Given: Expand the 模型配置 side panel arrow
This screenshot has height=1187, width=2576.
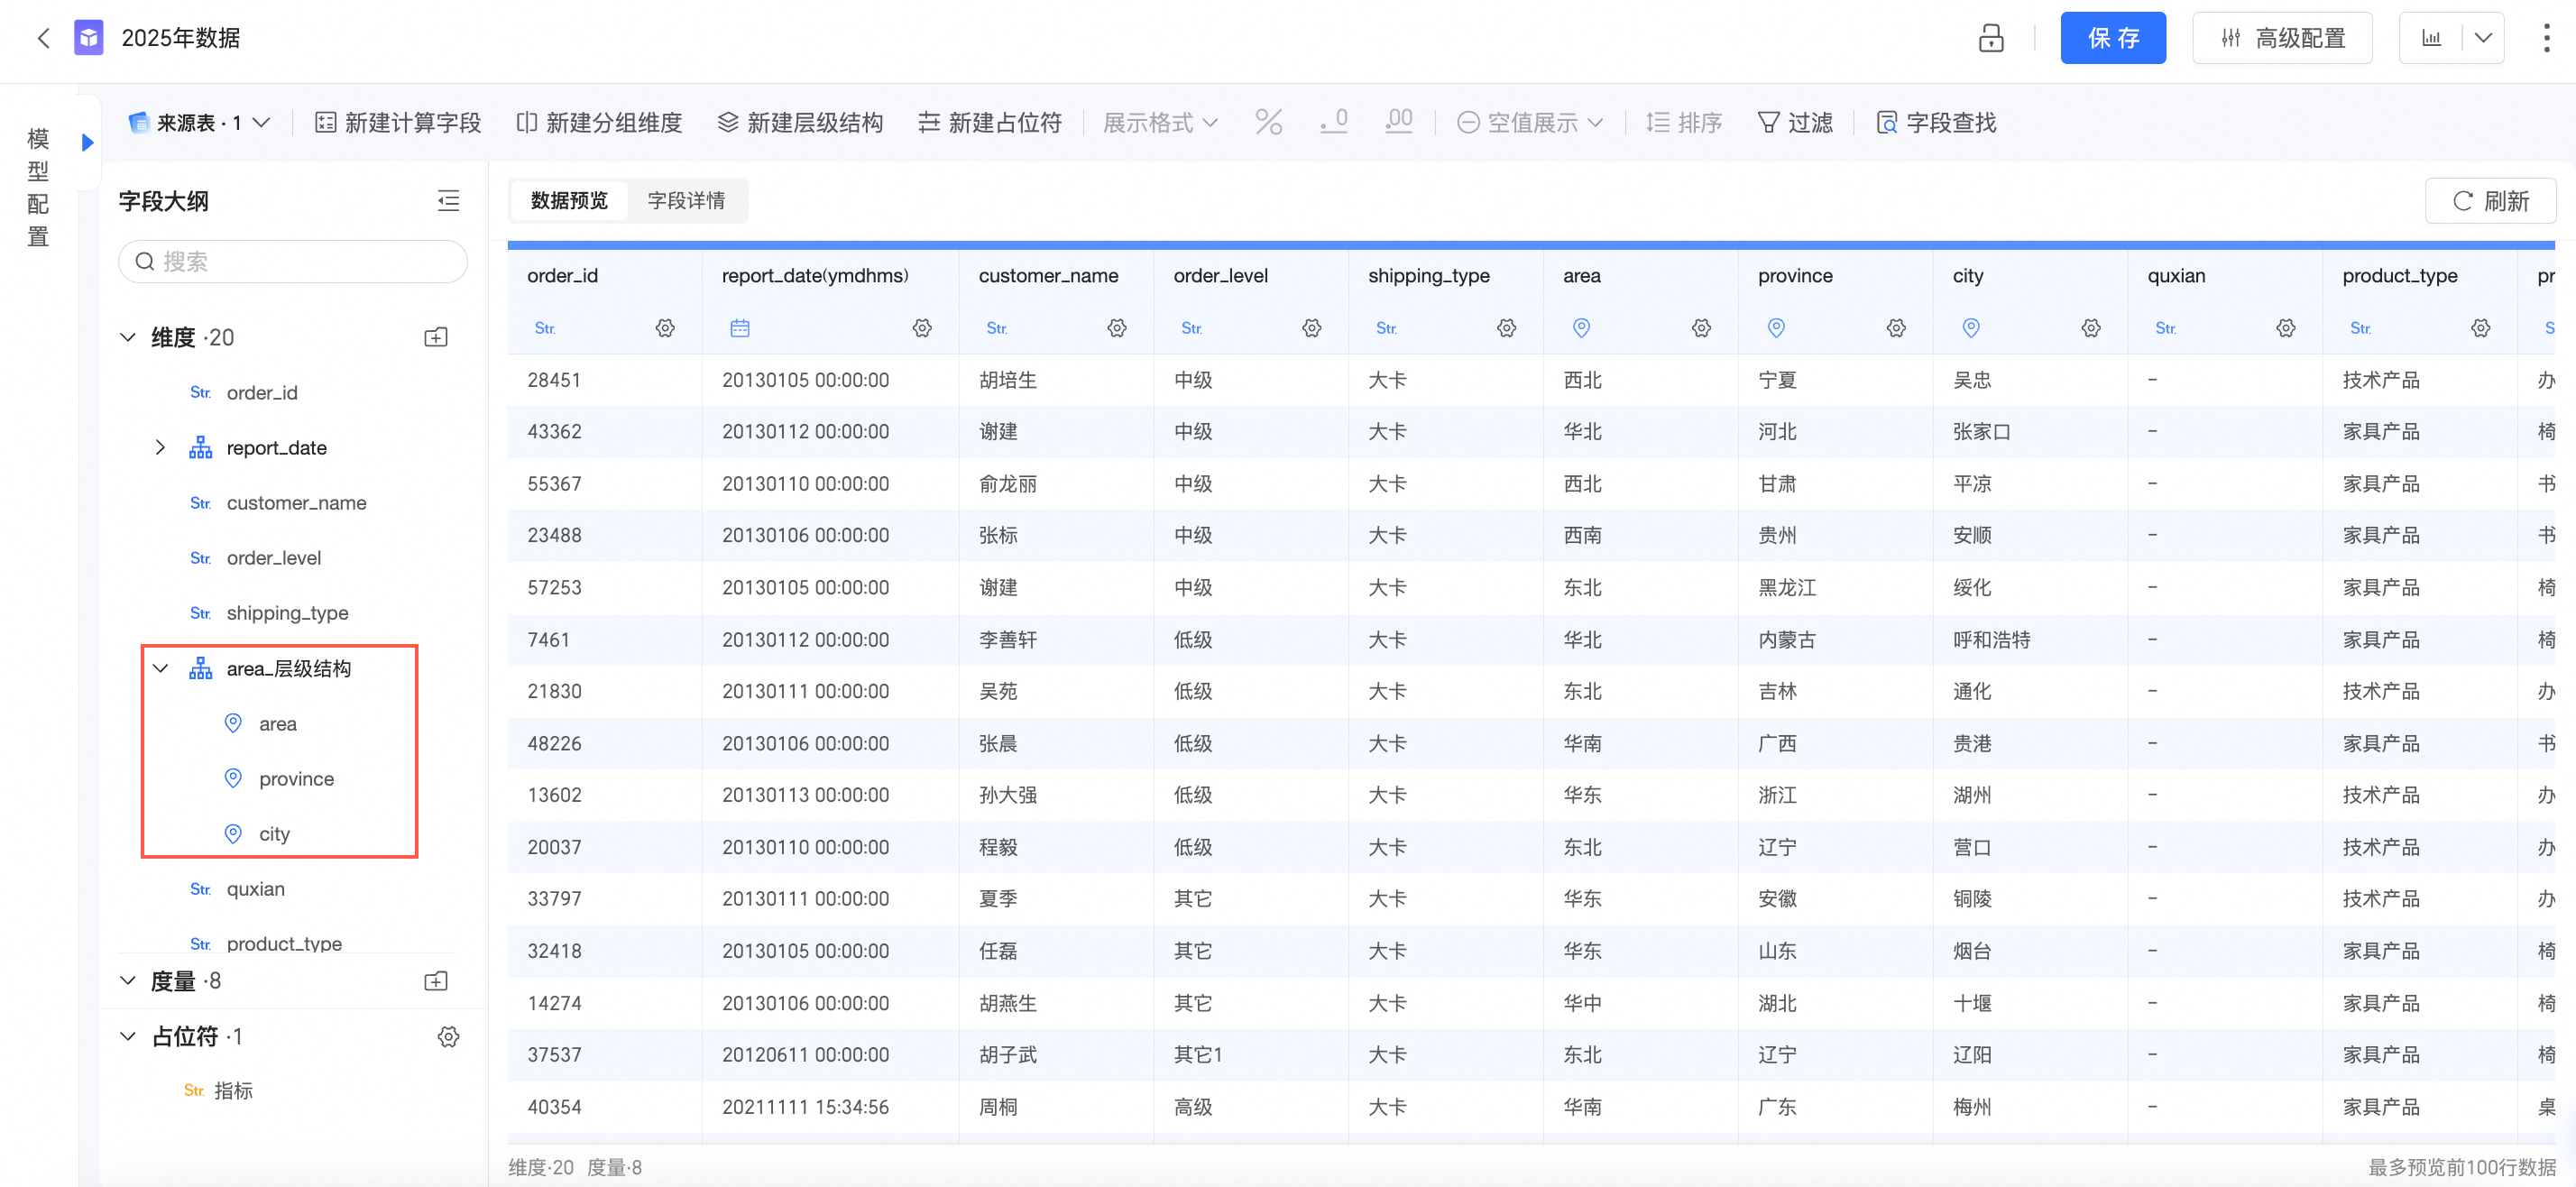Looking at the screenshot, I should [88, 142].
